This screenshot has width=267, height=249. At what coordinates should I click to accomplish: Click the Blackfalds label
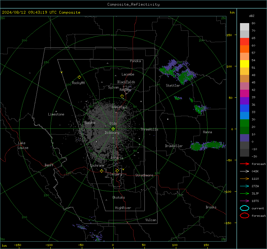pos(126,82)
